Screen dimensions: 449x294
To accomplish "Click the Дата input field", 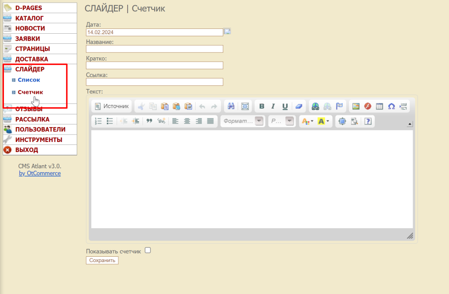I will click(154, 32).
